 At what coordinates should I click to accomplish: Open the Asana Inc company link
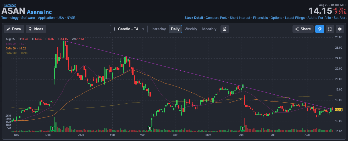39,12
